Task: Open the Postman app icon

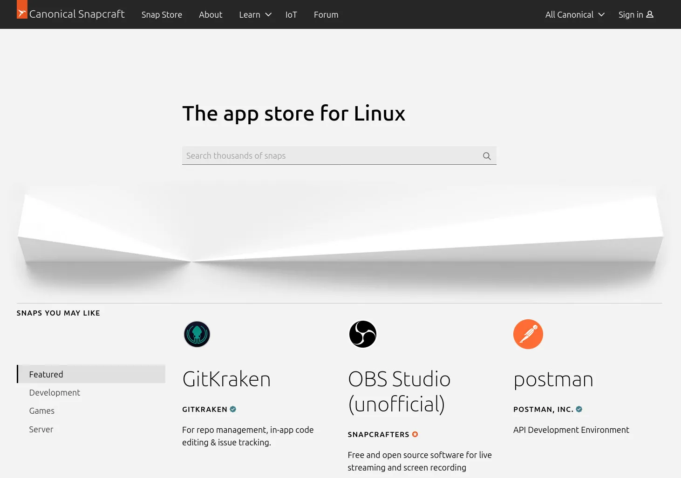Action: pyautogui.click(x=528, y=334)
